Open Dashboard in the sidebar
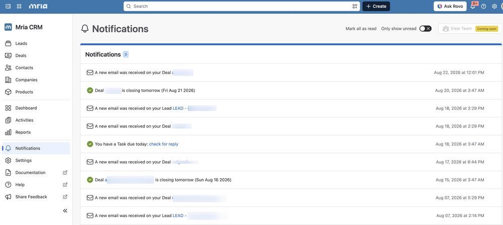 (x=36, y=108)
